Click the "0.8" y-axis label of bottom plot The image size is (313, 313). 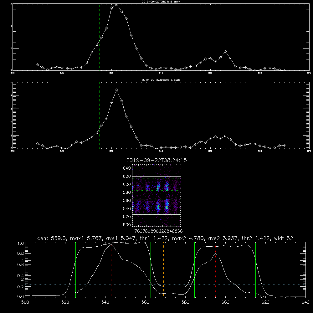click(x=21, y=254)
